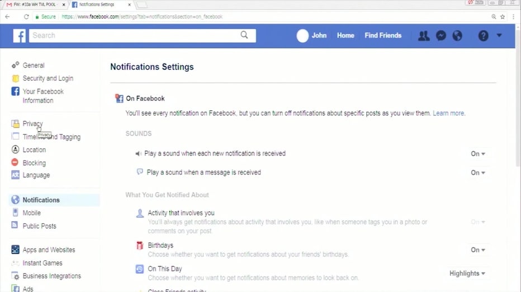Image resolution: width=521 pixels, height=292 pixels.
Task: Open the Chrome three-dot menu
Action: click(x=513, y=17)
